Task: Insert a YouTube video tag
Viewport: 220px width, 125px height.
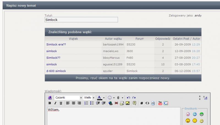Action: [160, 103]
